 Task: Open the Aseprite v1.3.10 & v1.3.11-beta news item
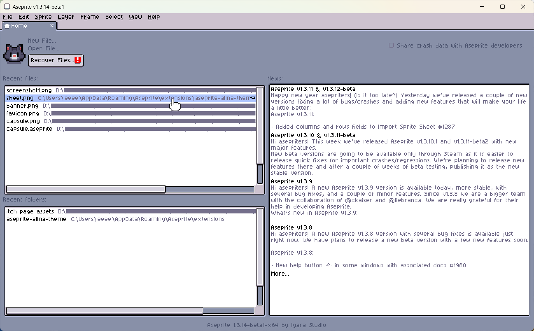(x=313, y=135)
